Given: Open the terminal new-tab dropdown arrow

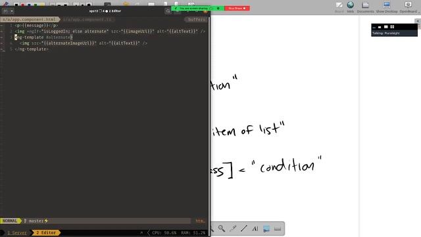Looking at the screenshot, I should [x=12, y=11].
